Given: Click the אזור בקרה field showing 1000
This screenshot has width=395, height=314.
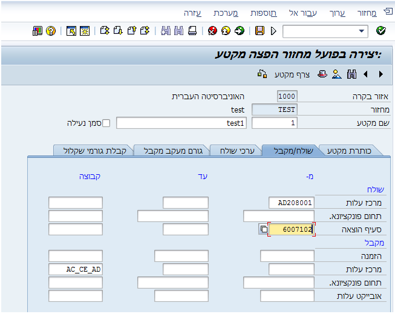Looking at the screenshot, I should (287, 96).
